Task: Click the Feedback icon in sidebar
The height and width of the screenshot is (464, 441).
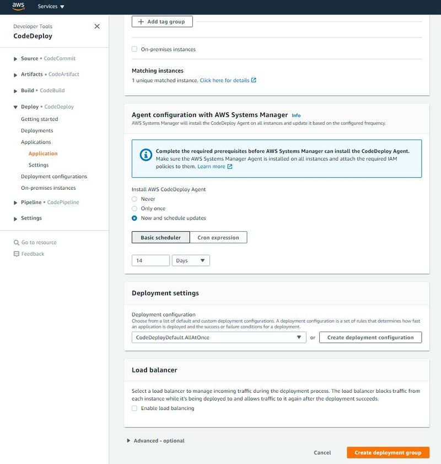Action: pos(16,254)
